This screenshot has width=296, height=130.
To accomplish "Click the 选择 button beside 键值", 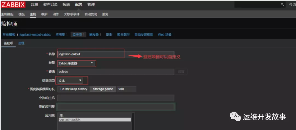I will pos(181,72).
